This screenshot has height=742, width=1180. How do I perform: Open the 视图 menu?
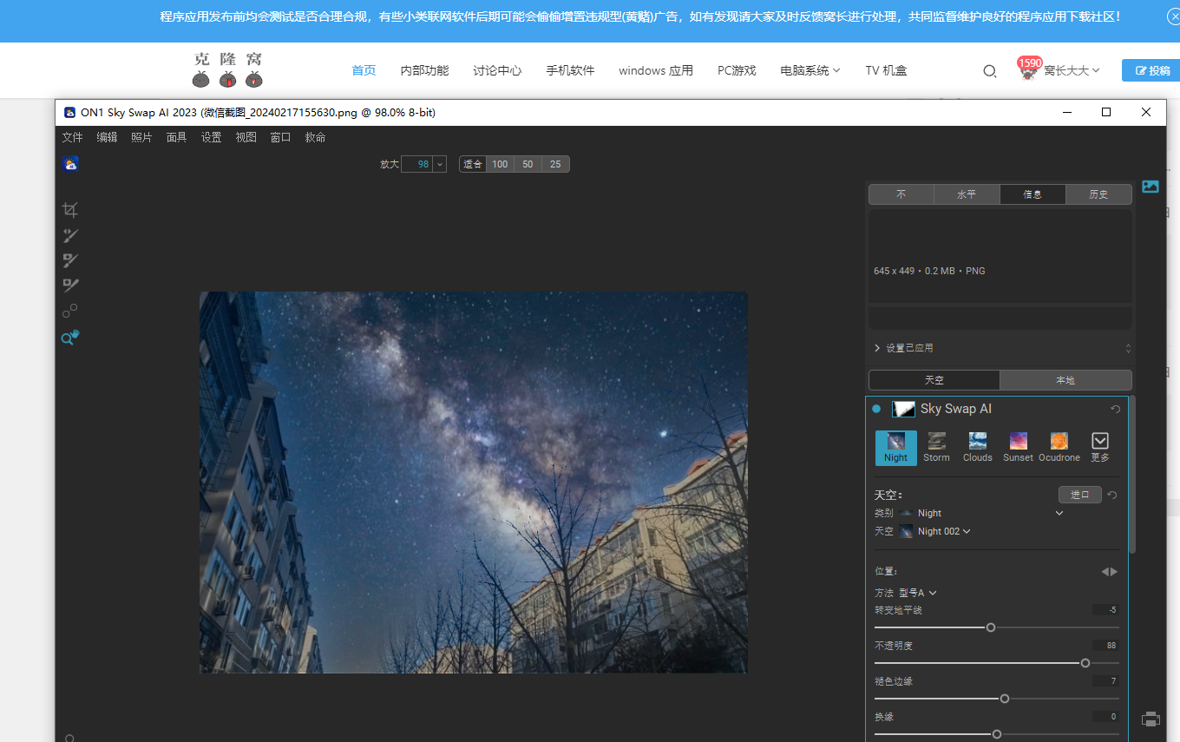tap(246, 137)
